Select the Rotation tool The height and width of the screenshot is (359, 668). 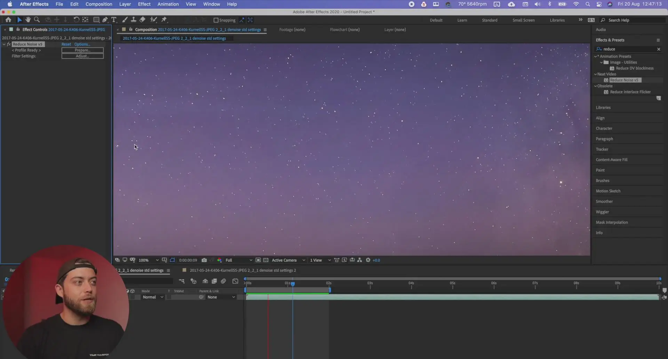coord(76,20)
